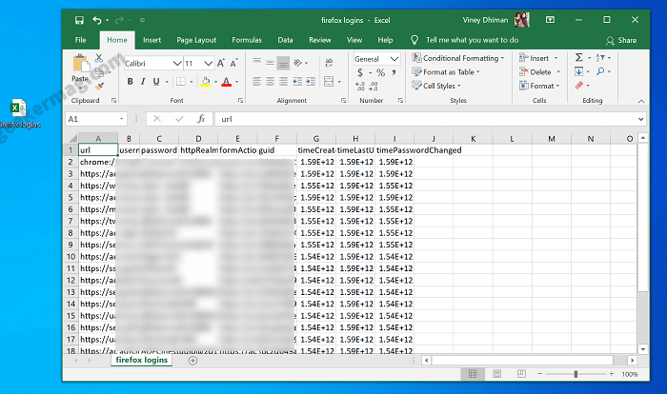
Task: Increase font size with large A icon
Action: point(221,64)
